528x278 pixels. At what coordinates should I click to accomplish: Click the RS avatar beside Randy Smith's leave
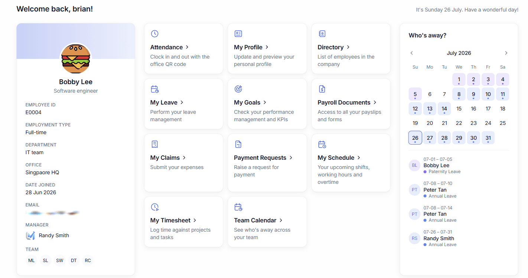coord(414,238)
